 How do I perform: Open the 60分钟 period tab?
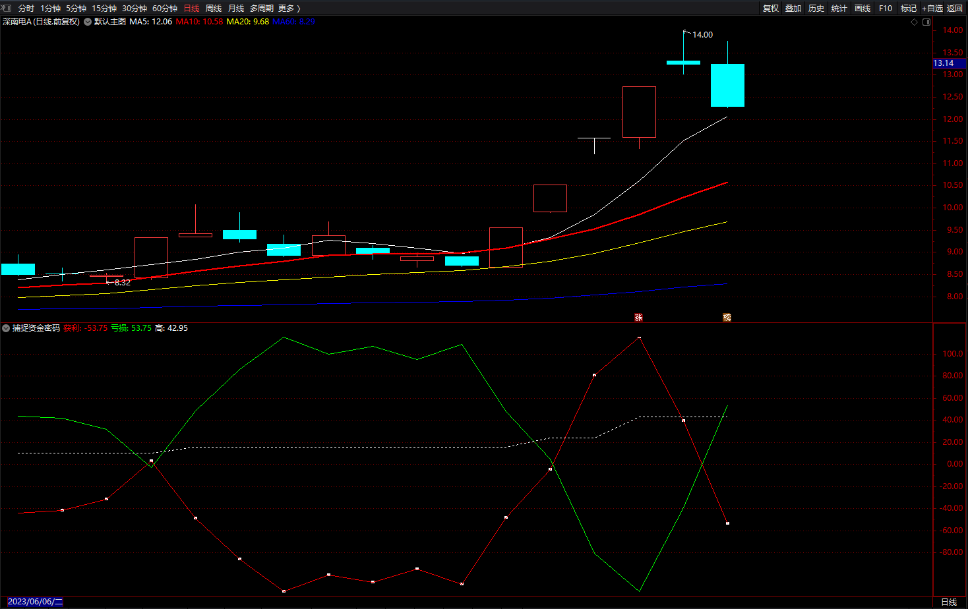(x=165, y=8)
